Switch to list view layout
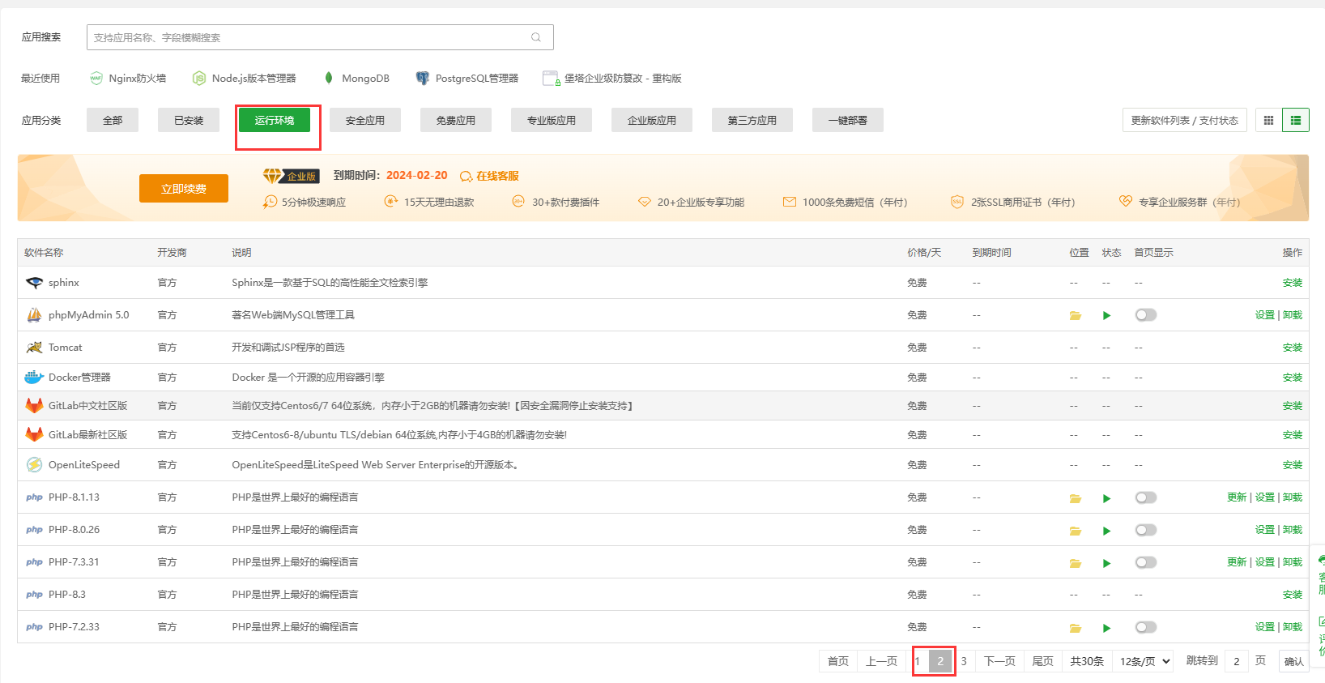Image resolution: width=1325 pixels, height=683 pixels. 1296,120
